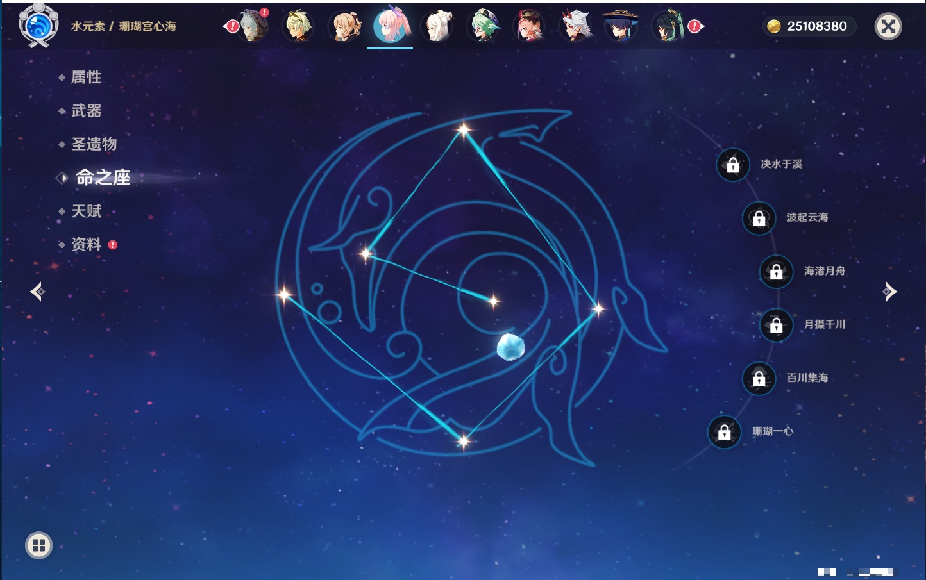Open locked constellation 百川集海
926x580 pixels.
[x=759, y=378]
